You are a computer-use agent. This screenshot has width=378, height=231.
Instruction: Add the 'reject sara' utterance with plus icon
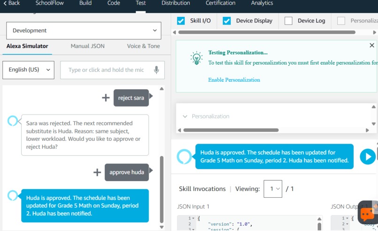(x=106, y=98)
